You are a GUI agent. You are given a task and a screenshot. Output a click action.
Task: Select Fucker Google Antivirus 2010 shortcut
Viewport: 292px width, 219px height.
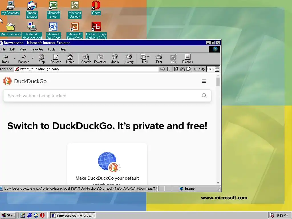[x=96, y=31]
